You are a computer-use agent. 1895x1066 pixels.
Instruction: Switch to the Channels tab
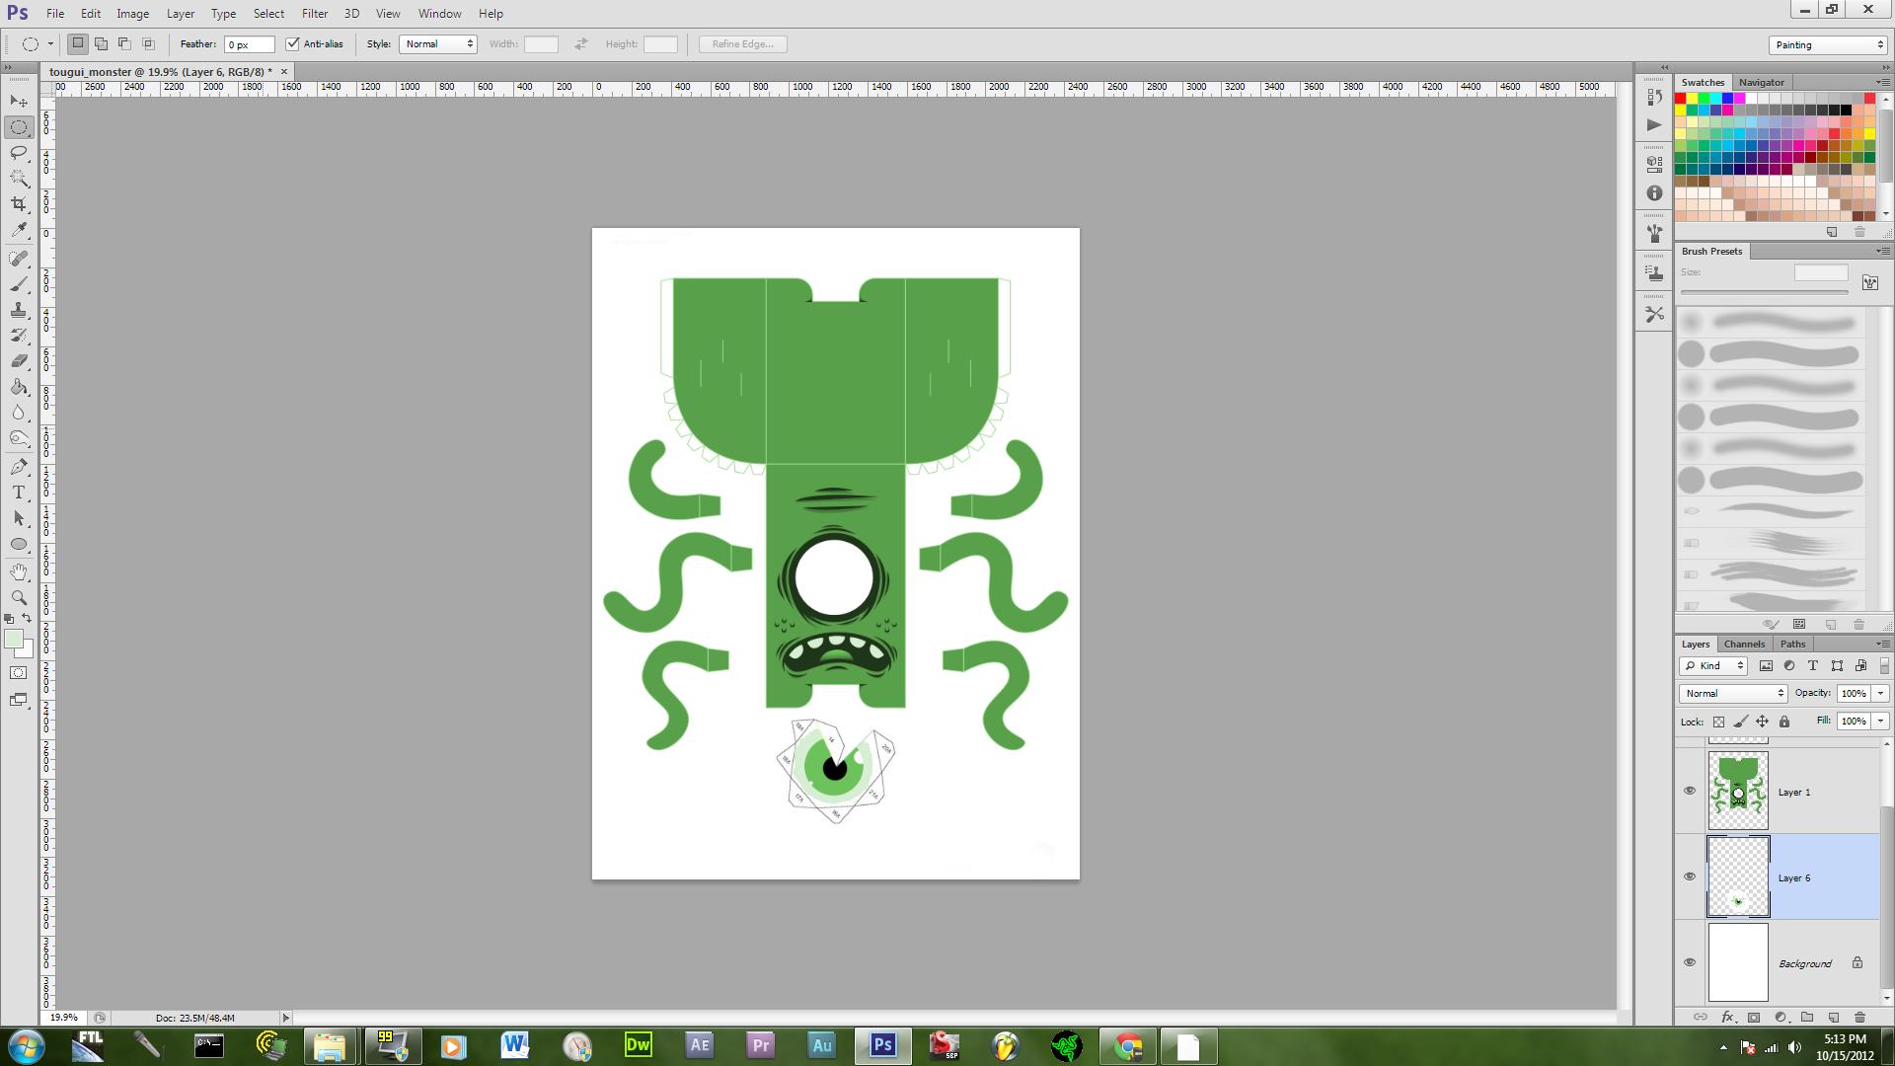[1744, 644]
